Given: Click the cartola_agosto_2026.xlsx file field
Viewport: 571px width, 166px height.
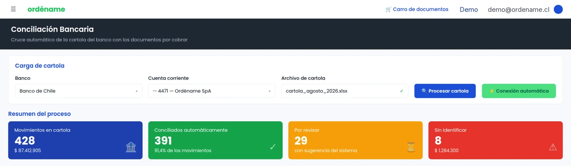Looking at the screenshot, I should point(345,91).
